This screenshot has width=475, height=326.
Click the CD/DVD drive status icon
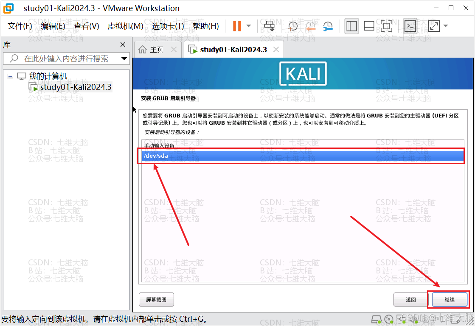point(389,319)
